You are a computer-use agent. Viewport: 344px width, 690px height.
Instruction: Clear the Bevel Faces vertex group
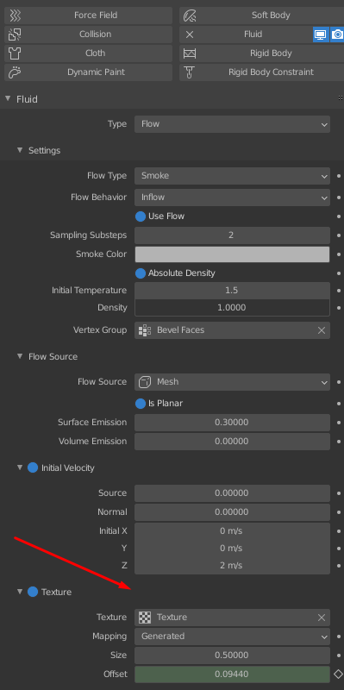322,330
